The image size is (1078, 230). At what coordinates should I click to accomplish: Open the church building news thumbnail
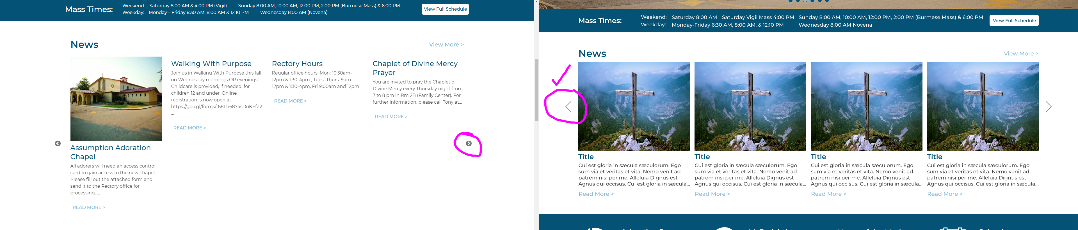tap(116, 99)
